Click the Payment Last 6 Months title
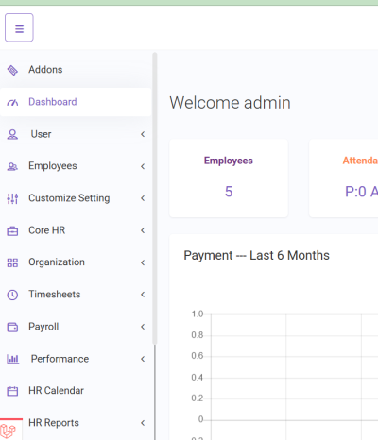The height and width of the screenshot is (440, 378). (256, 255)
